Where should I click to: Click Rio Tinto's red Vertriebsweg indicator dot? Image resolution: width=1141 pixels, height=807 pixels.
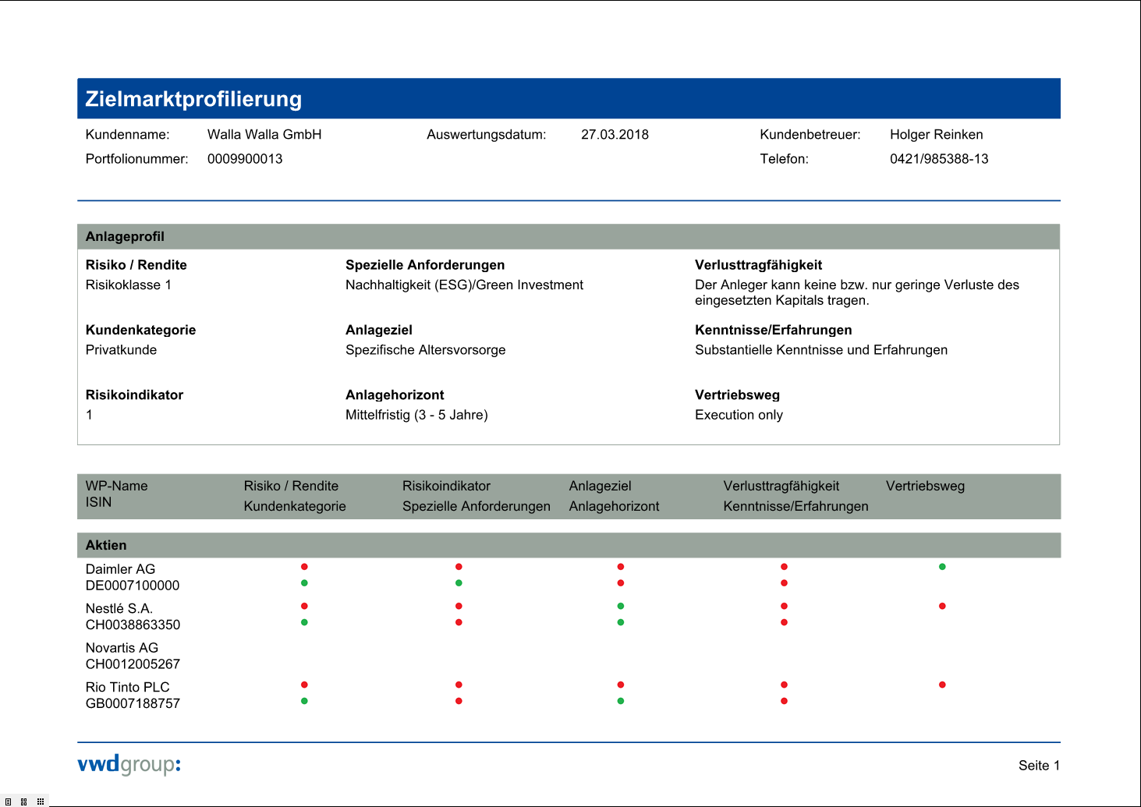click(942, 685)
